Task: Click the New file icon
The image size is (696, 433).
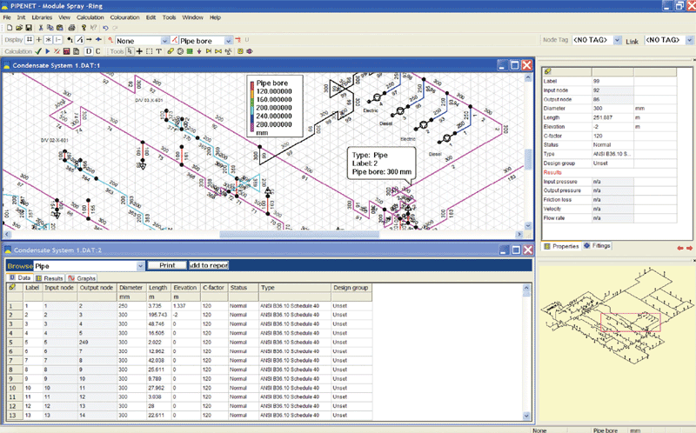Action: coord(10,28)
